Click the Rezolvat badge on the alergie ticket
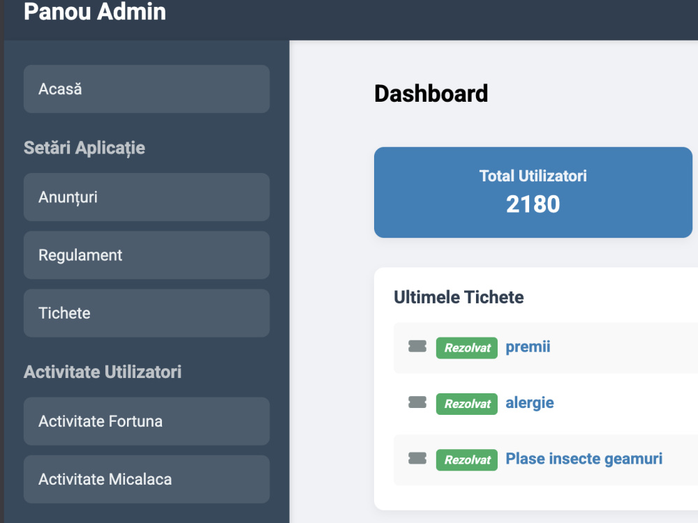 (x=466, y=404)
